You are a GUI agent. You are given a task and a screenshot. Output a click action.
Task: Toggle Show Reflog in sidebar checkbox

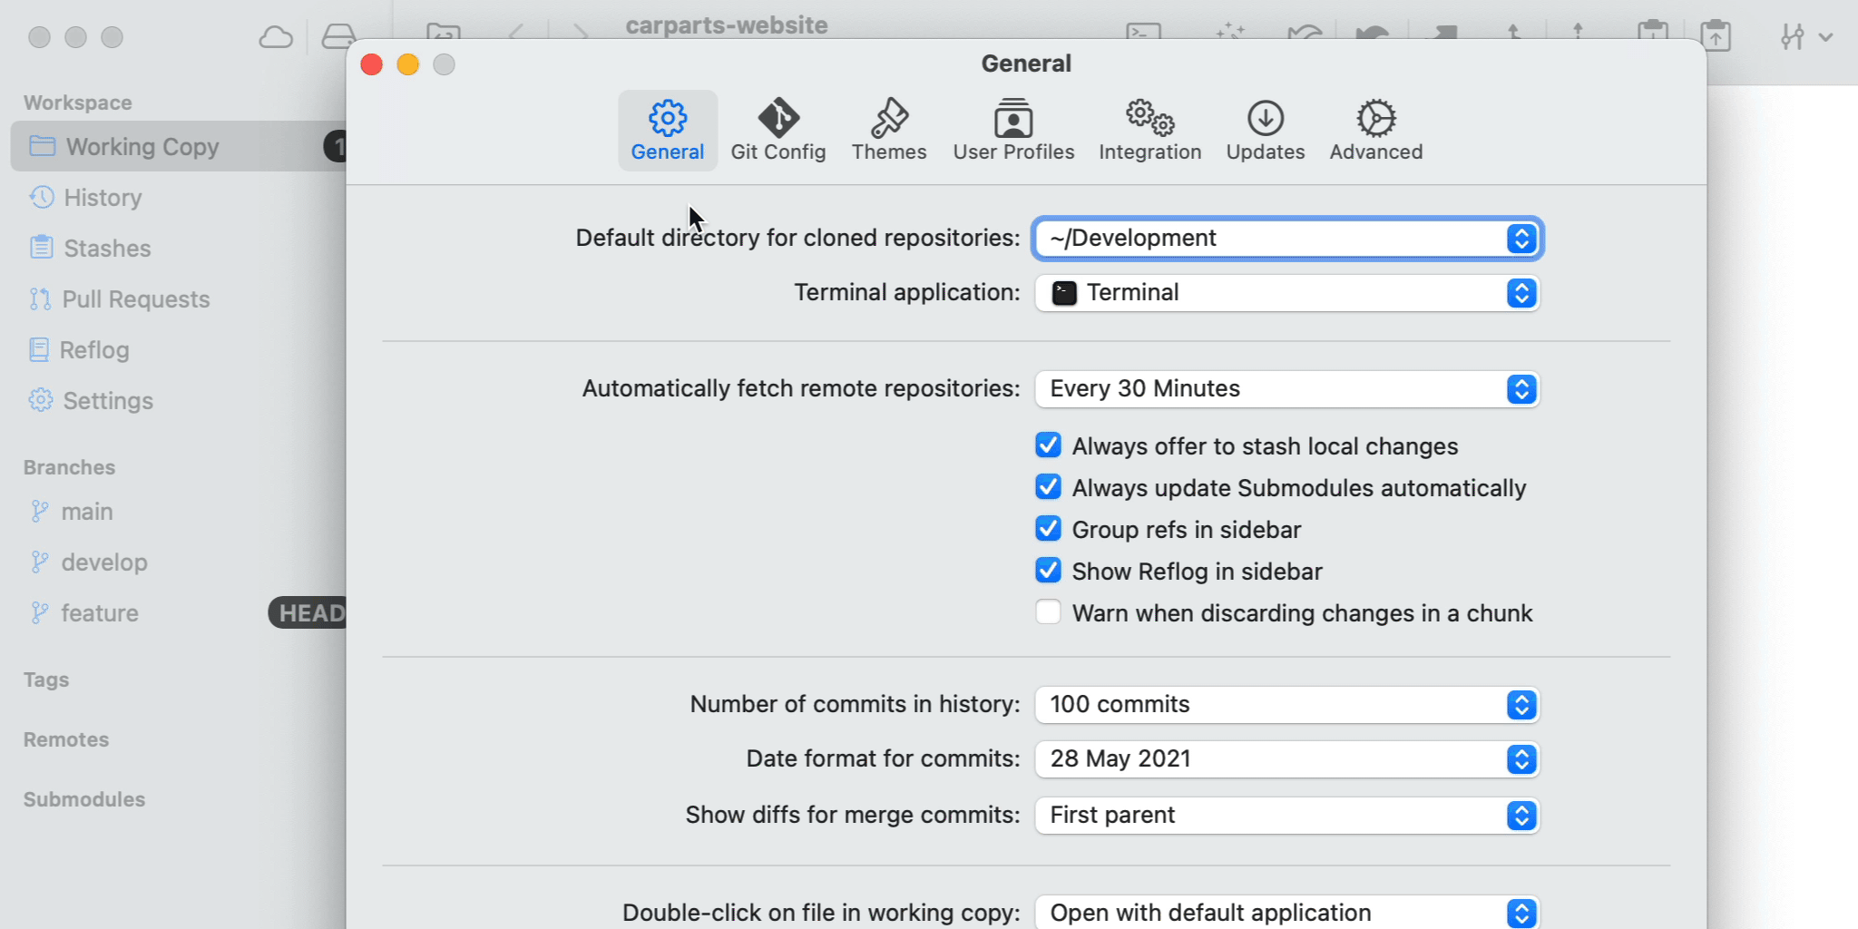[1049, 571]
